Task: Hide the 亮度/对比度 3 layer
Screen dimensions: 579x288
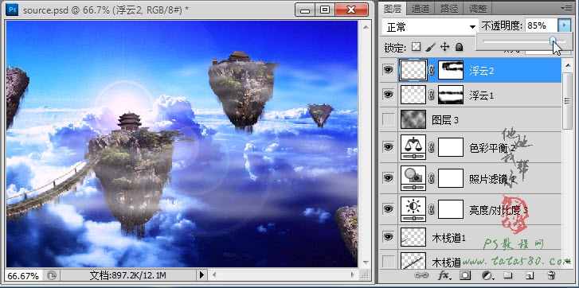Action: (388, 208)
